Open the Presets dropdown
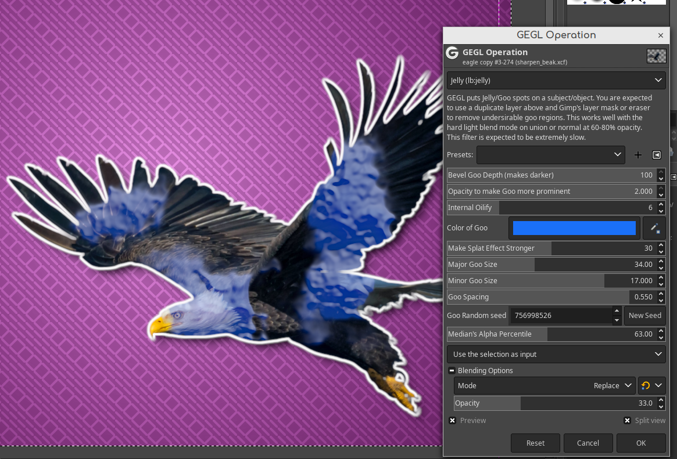The width and height of the screenshot is (677, 459). pos(550,155)
